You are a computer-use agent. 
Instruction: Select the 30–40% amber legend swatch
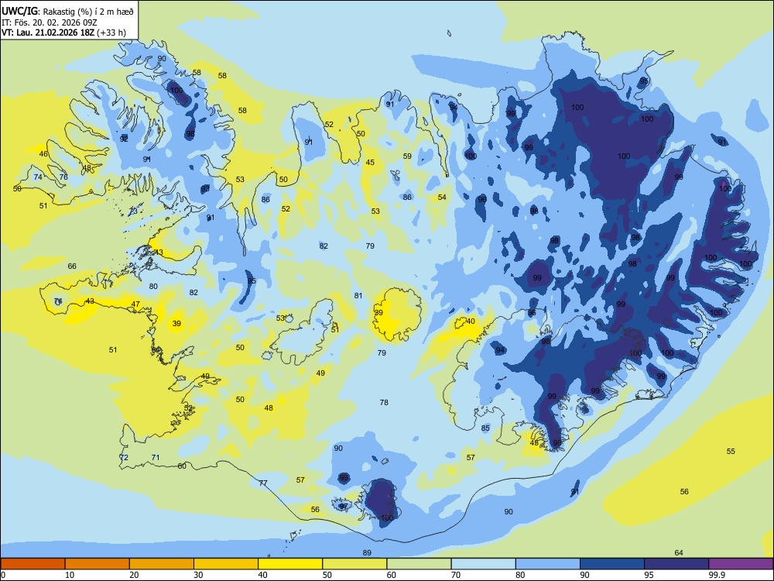[226, 564]
